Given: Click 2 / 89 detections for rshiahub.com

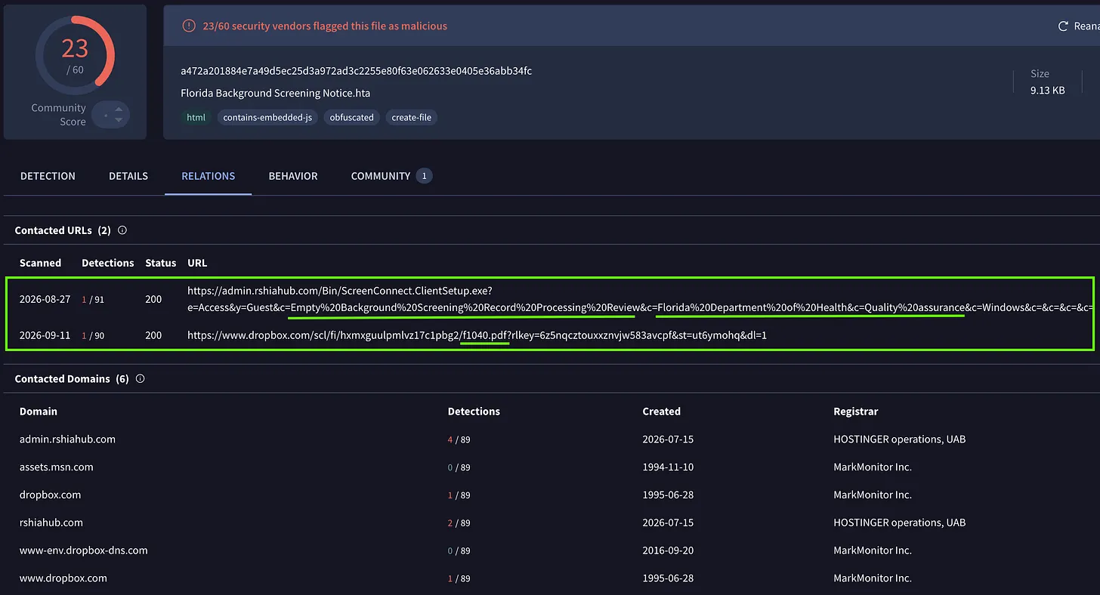Looking at the screenshot, I should tap(459, 523).
